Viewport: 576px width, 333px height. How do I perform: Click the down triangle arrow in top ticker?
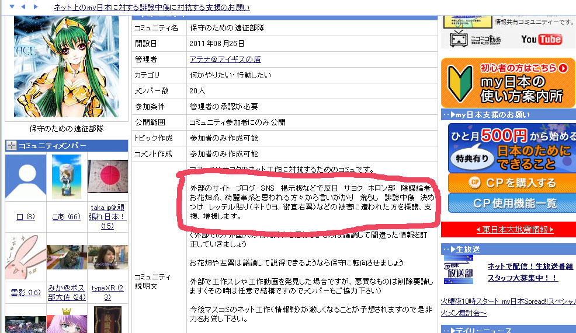pos(12,7)
